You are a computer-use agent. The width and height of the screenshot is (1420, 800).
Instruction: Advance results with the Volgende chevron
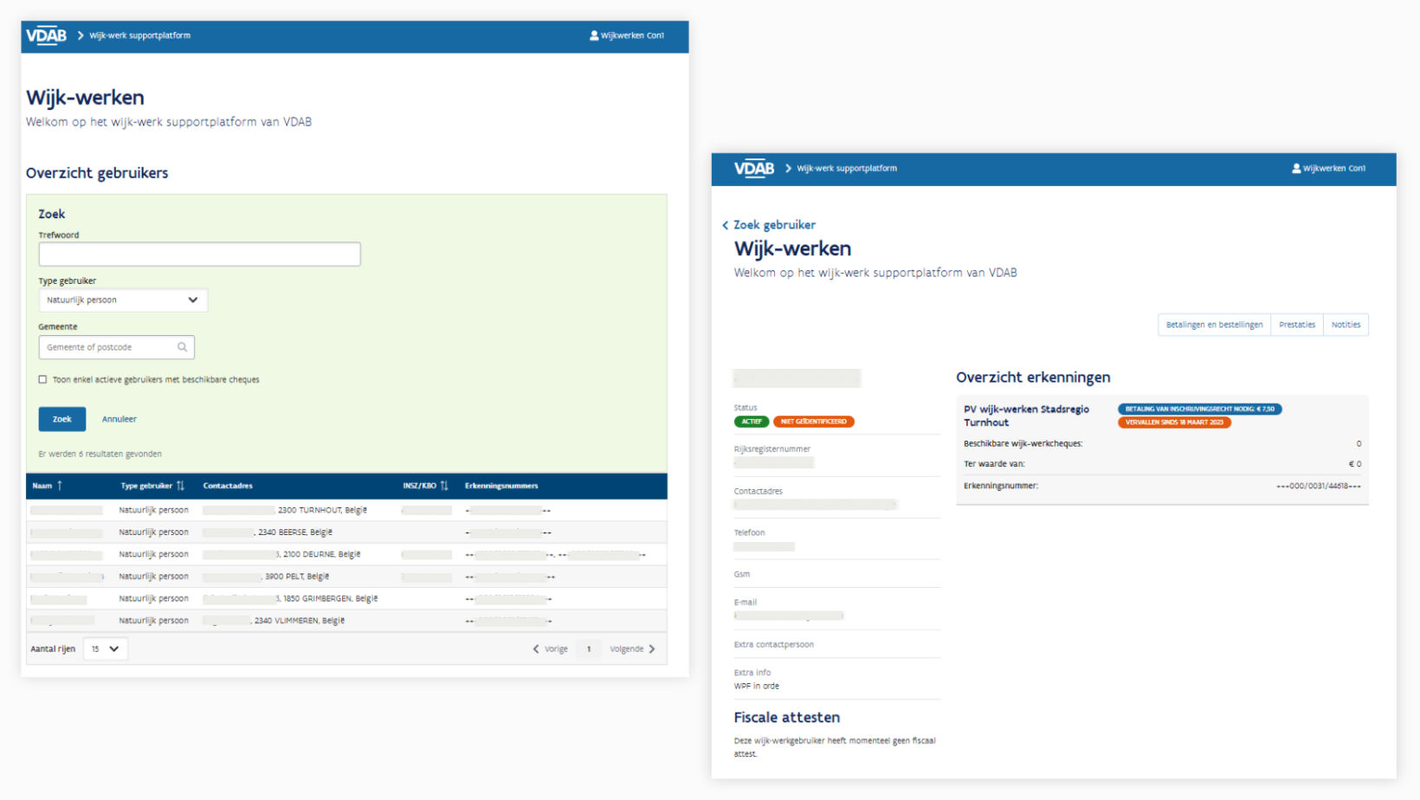pyautogui.click(x=655, y=648)
